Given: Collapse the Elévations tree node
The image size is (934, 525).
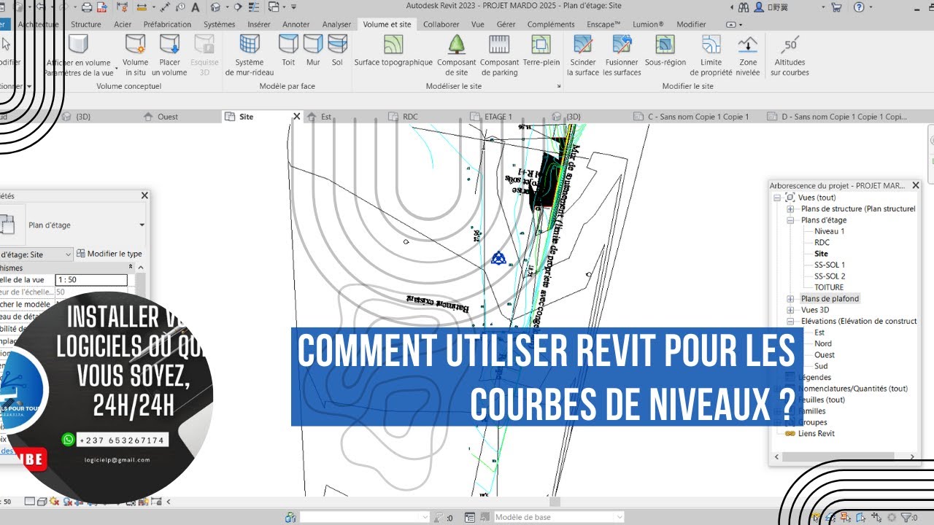Looking at the screenshot, I should click(x=790, y=322).
